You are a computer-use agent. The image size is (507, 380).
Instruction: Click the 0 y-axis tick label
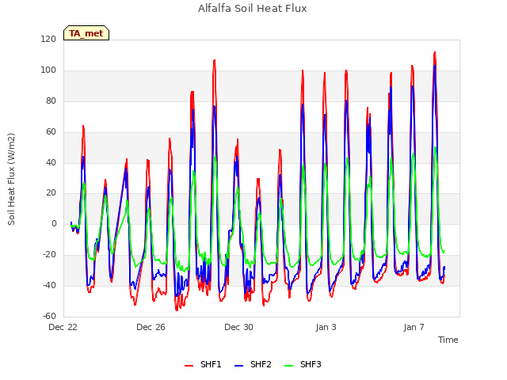54,223
